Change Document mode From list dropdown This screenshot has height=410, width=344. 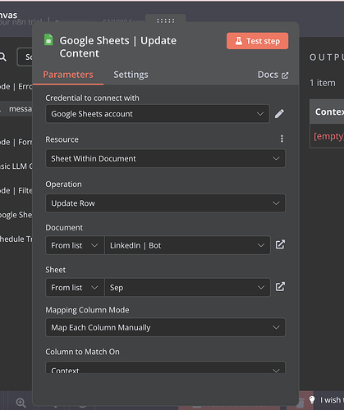pyautogui.click(x=75, y=245)
